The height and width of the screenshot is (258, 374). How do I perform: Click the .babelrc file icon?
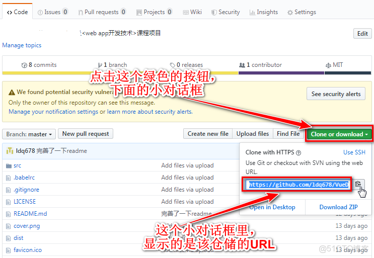coord(9,178)
